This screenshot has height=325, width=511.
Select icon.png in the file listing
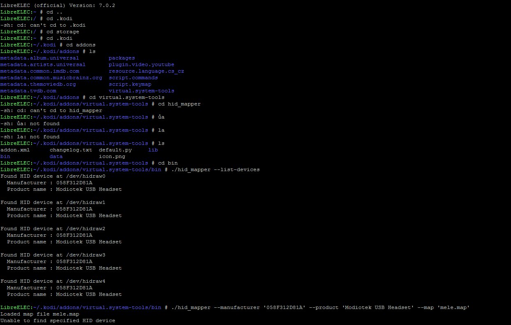[x=112, y=156]
